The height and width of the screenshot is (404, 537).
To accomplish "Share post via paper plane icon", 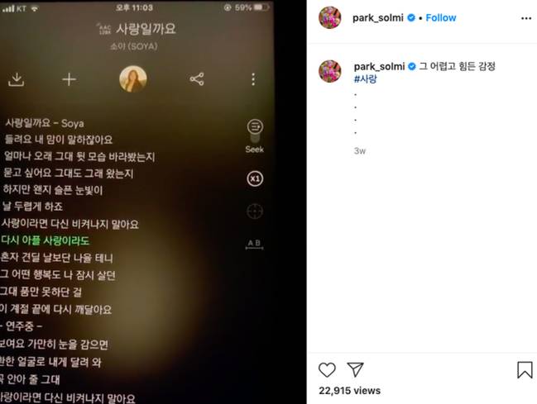I will pyautogui.click(x=355, y=369).
